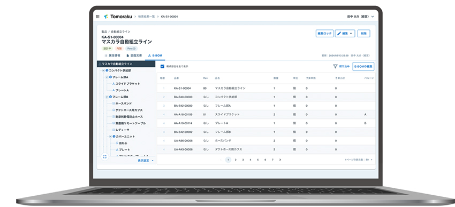Click the assembly icon beside コンパクト供給部

(x=107, y=70)
